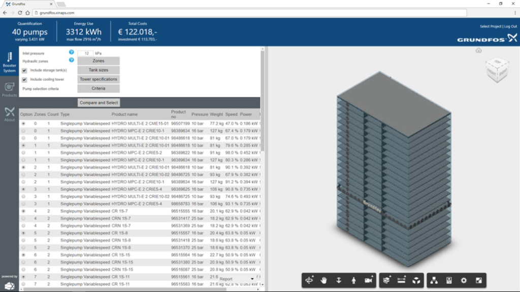The image size is (520, 292).
Task: Activate the Pan hand tool
Action: pyautogui.click(x=323, y=280)
